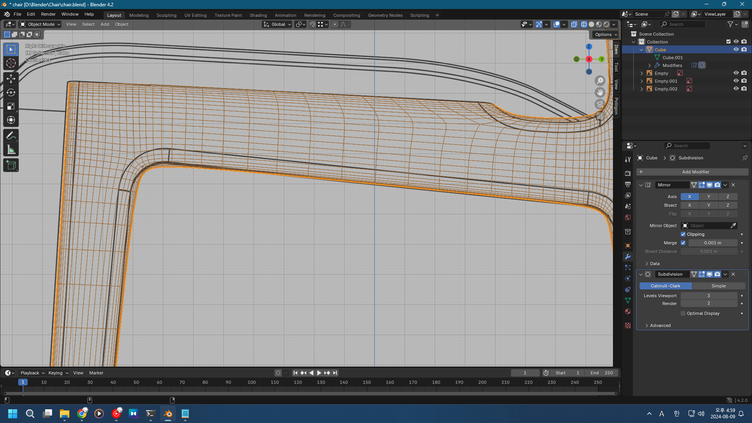Jump to the last frame

pos(335,373)
